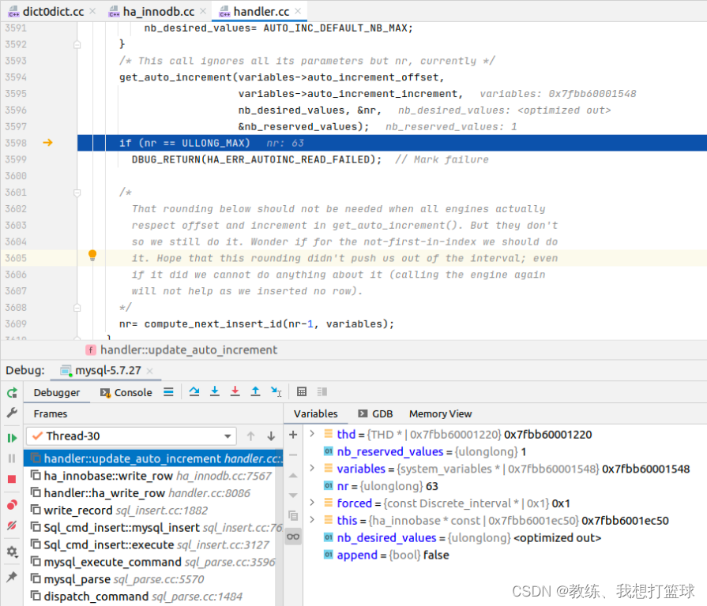Click the next frame down arrow

click(x=271, y=436)
